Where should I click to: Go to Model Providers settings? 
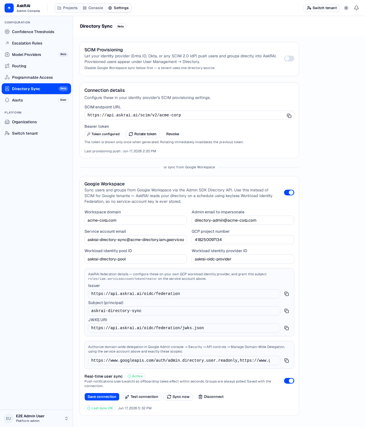[x=36, y=54]
